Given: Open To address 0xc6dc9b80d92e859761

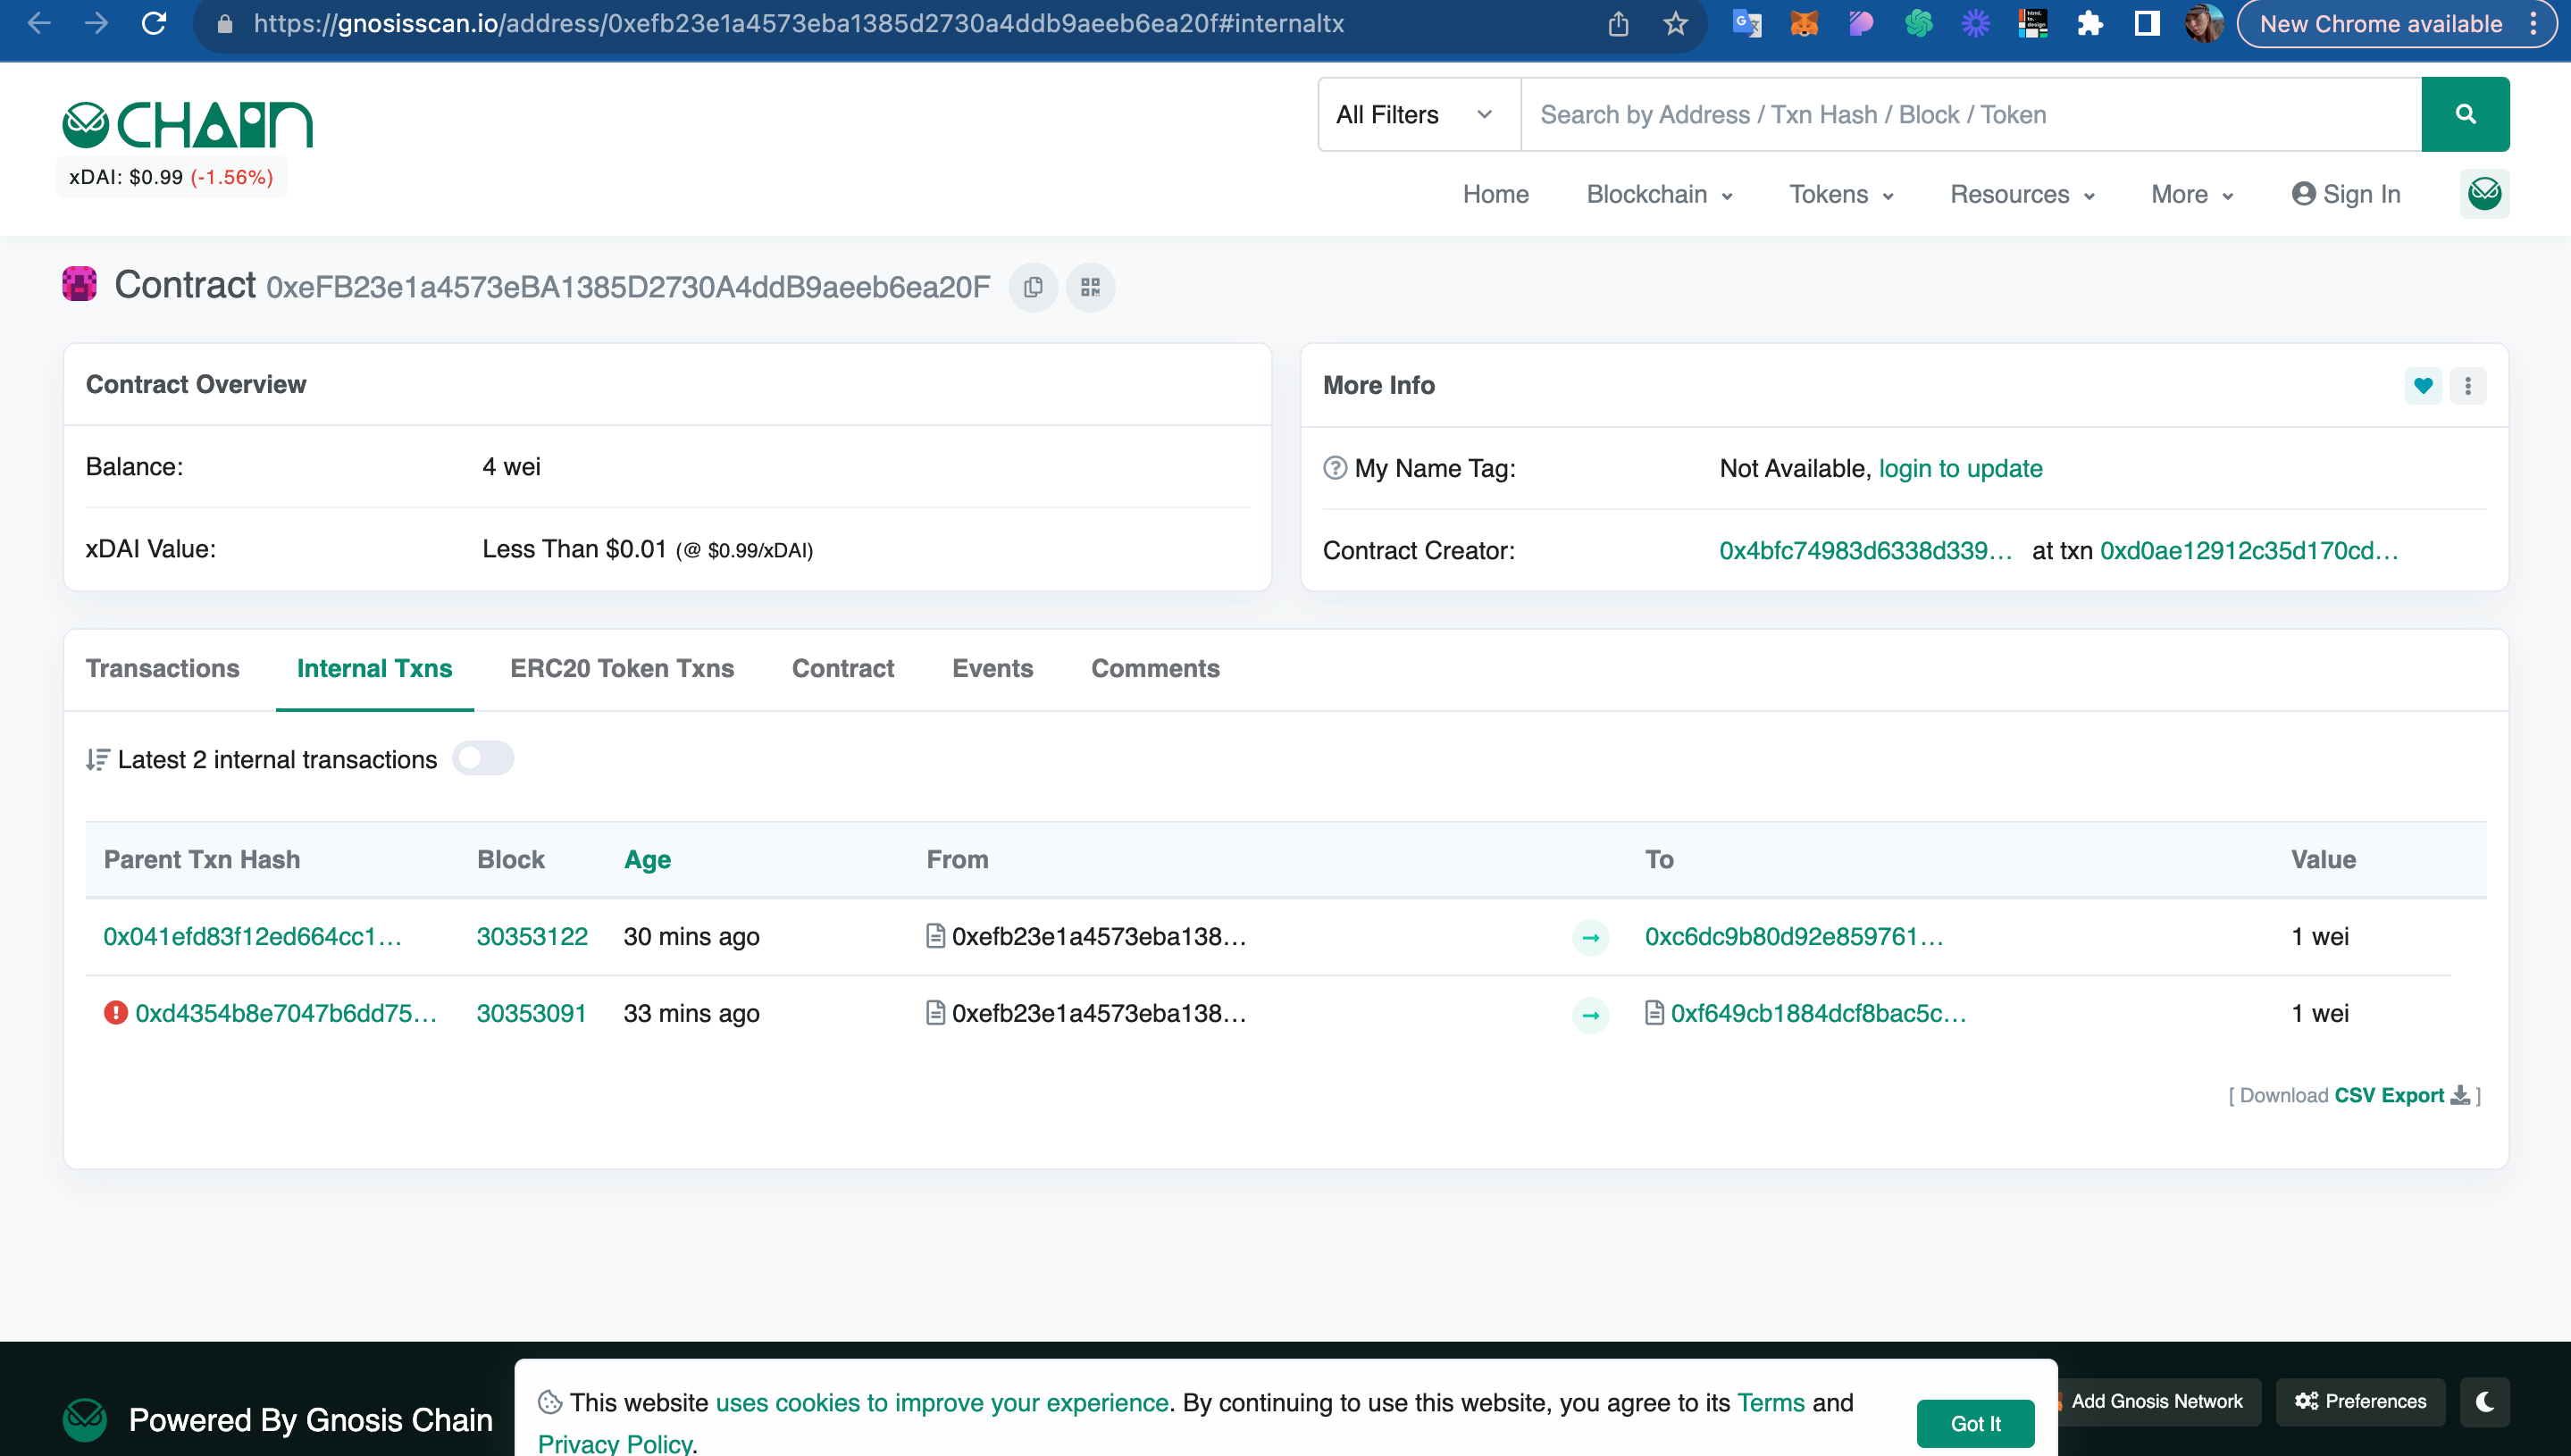Looking at the screenshot, I should click(x=1794, y=936).
